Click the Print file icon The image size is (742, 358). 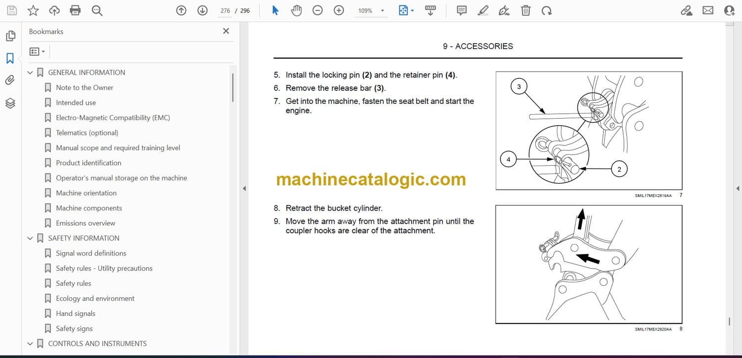tap(75, 10)
